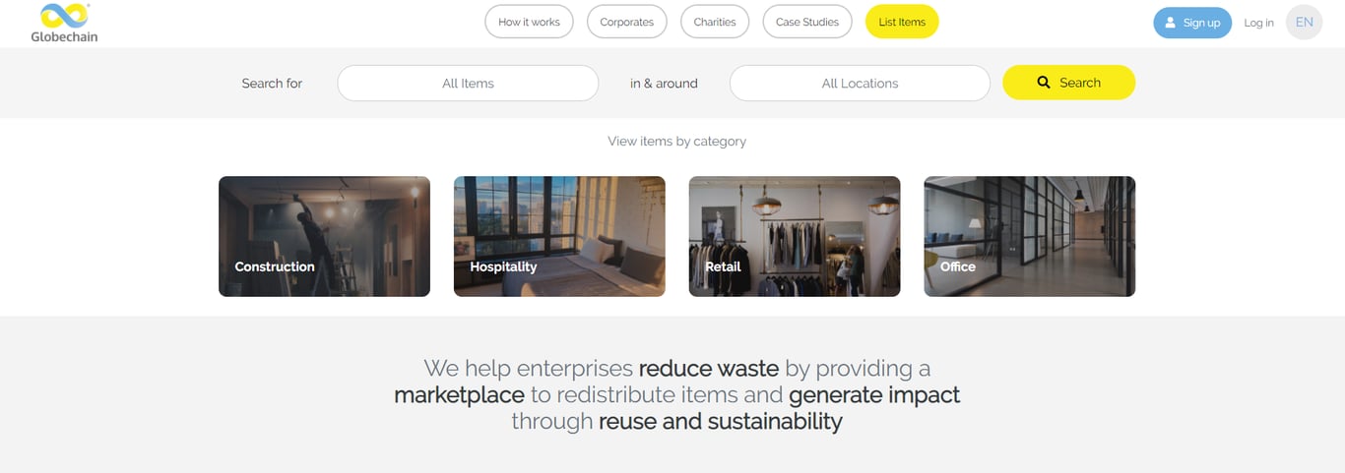Browse the Hospitality category tile
The width and height of the screenshot is (1345, 473).
click(559, 236)
